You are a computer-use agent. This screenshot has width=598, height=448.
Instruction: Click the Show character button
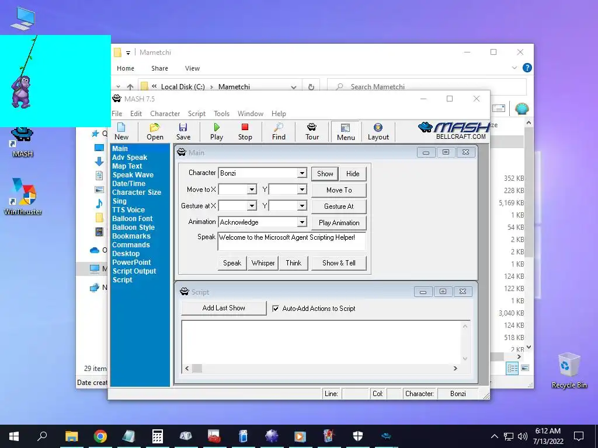325,174
